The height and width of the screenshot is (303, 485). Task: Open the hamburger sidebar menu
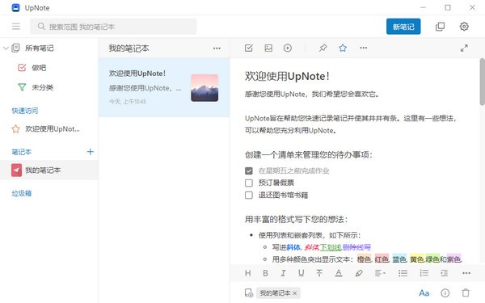(16, 27)
